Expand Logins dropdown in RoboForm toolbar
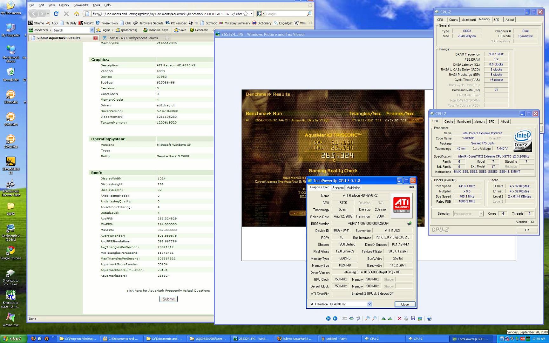549x343 pixels. click(x=112, y=30)
